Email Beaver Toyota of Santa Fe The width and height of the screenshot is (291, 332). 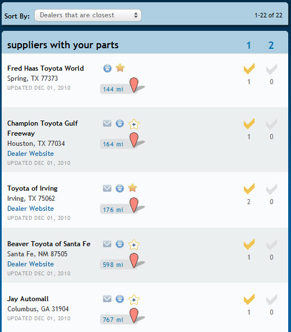click(x=107, y=244)
